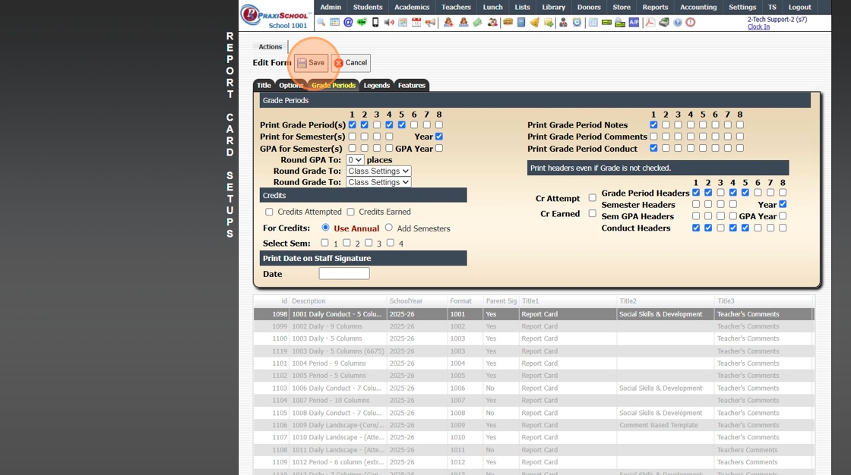
Task: Open the Academics menu
Action: (x=411, y=7)
